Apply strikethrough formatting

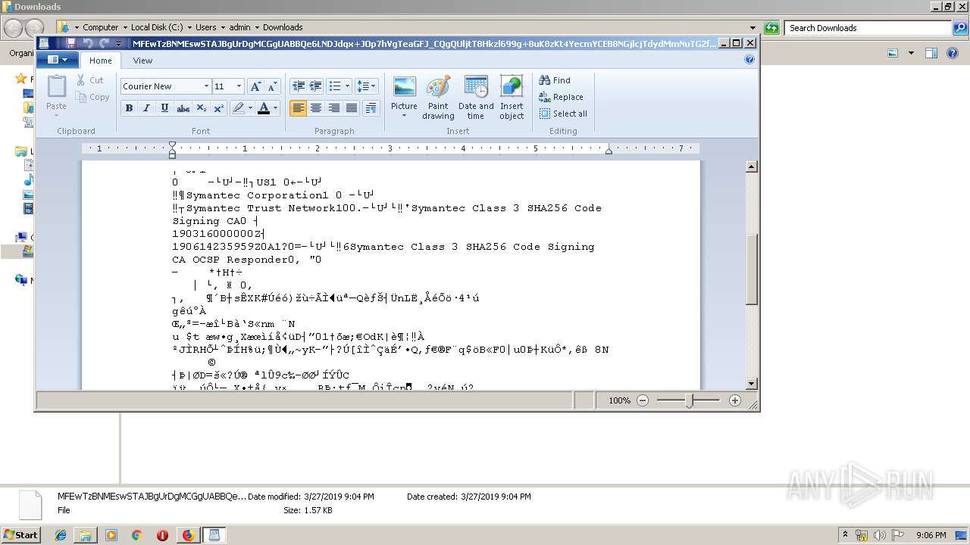pyautogui.click(x=183, y=108)
